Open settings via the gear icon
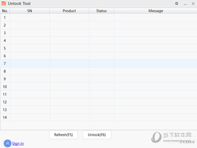 click(177, 4)
